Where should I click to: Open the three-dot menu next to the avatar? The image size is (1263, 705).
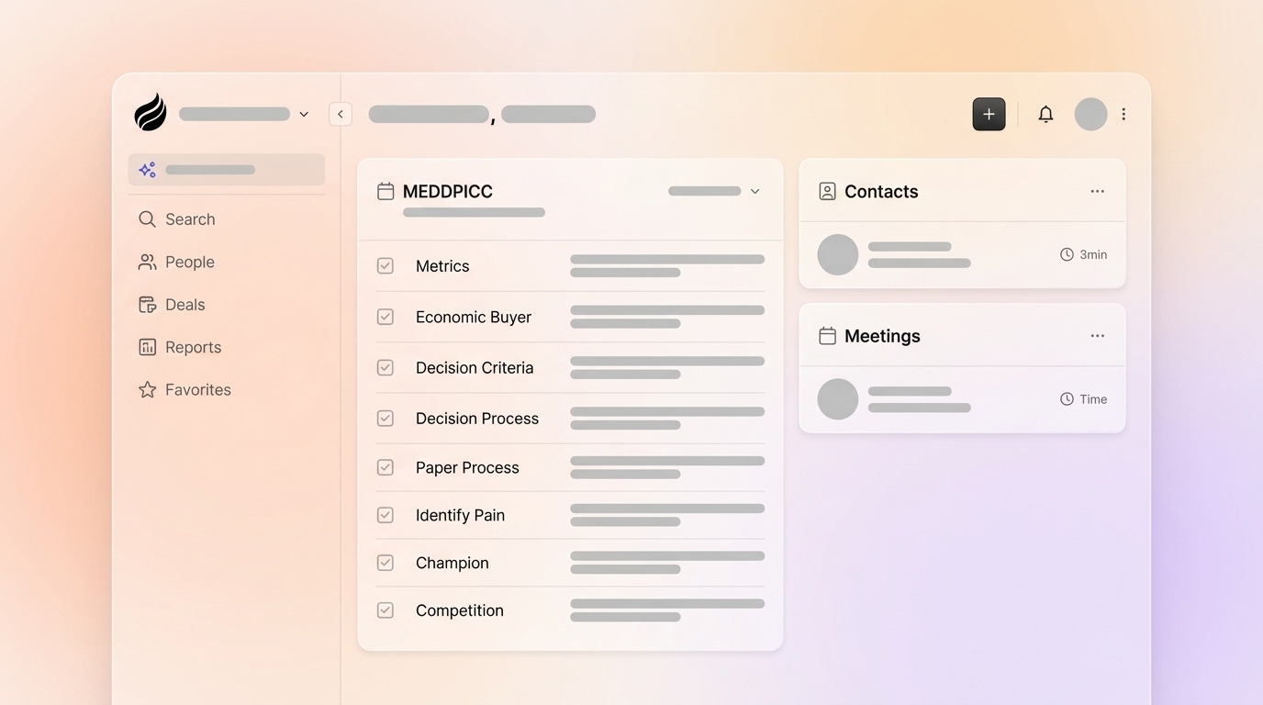[x=1123, y=114]
